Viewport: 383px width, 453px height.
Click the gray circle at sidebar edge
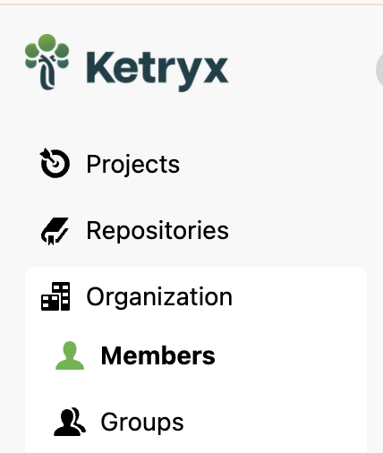click(x=379, y=70)
